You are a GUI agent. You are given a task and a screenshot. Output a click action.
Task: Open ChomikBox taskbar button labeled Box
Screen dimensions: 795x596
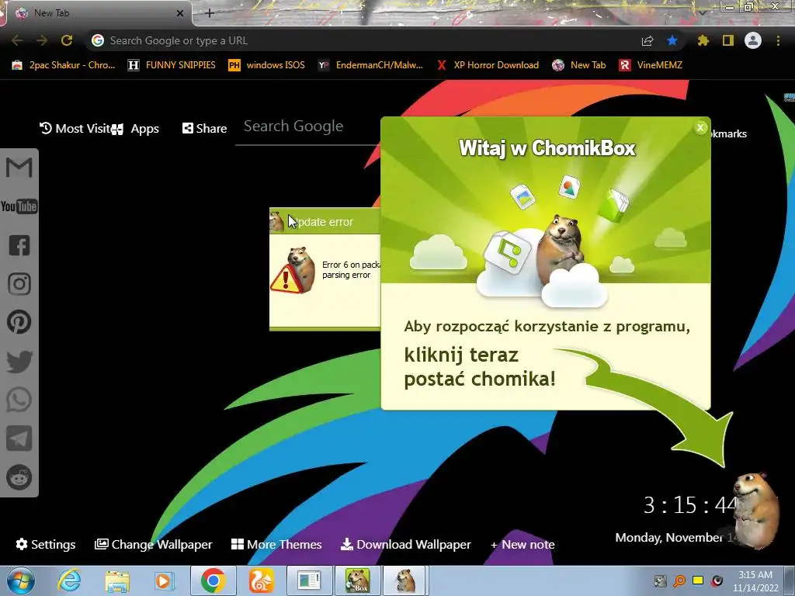point(357,580)
